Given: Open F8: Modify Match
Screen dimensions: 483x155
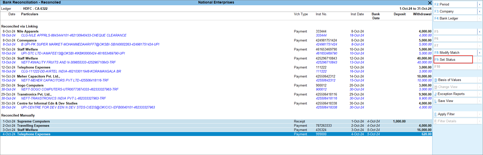Looking at the screenshot, I should tap(455, 53).
